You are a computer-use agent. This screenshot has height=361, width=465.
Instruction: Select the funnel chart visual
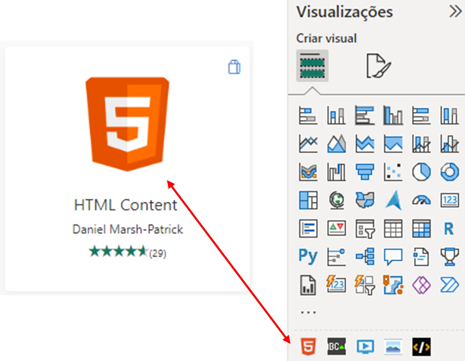click(365, 172)
